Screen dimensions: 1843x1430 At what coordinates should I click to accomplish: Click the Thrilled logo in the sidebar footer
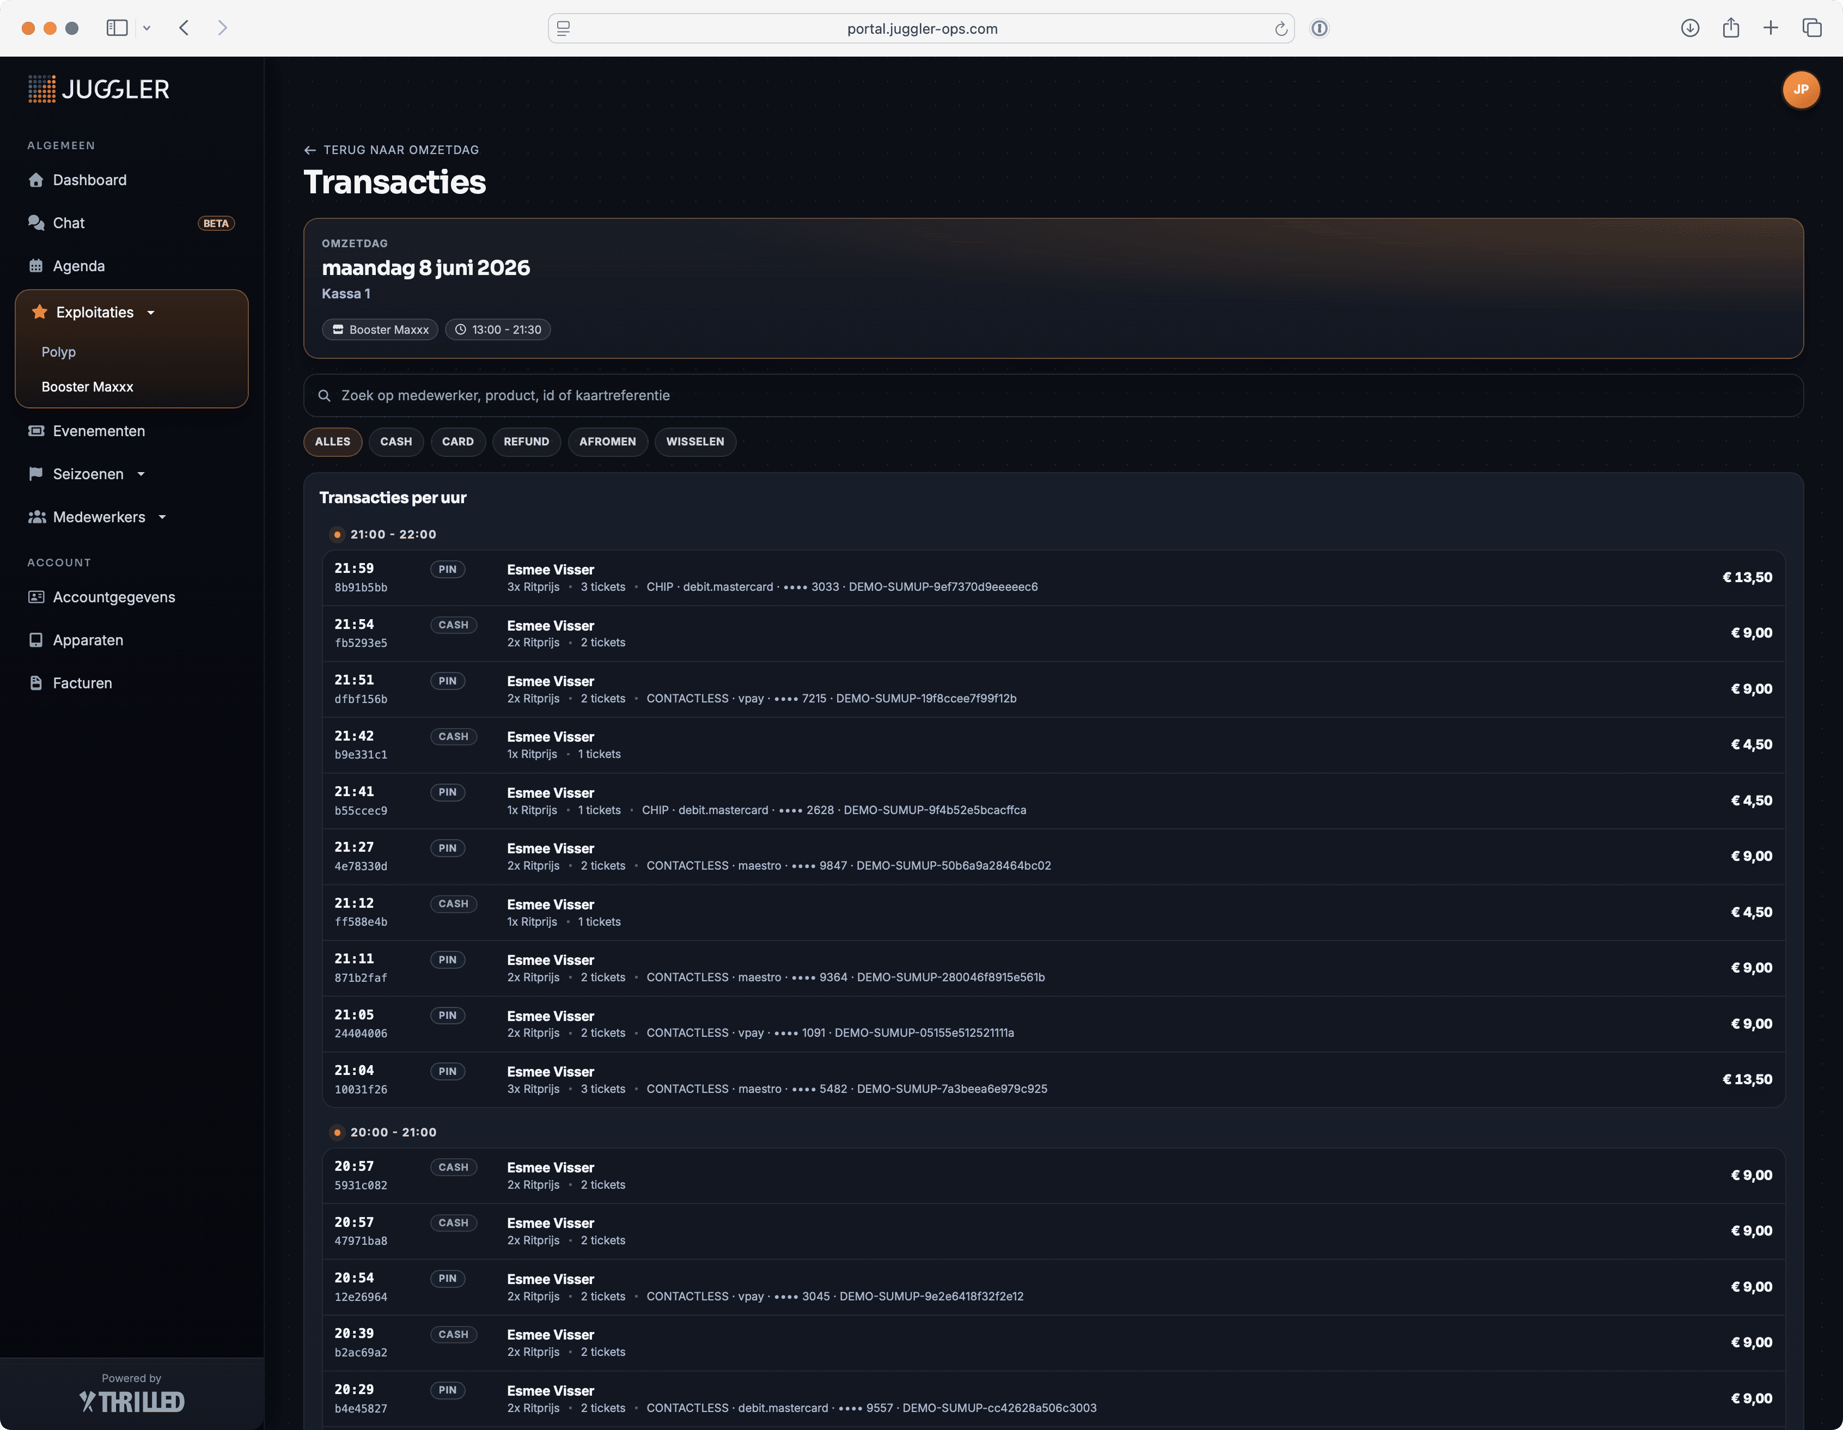click(132, 1401)
